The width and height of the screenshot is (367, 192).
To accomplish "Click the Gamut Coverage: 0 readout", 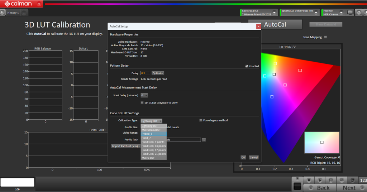I will click(x=327, y=157).
